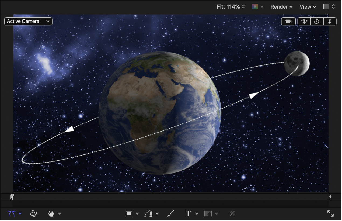Image resolution: width=342 pixels, height=221 pixels.
Task: Select the Paint Stroke tool
Action: (x=170, y=213)
